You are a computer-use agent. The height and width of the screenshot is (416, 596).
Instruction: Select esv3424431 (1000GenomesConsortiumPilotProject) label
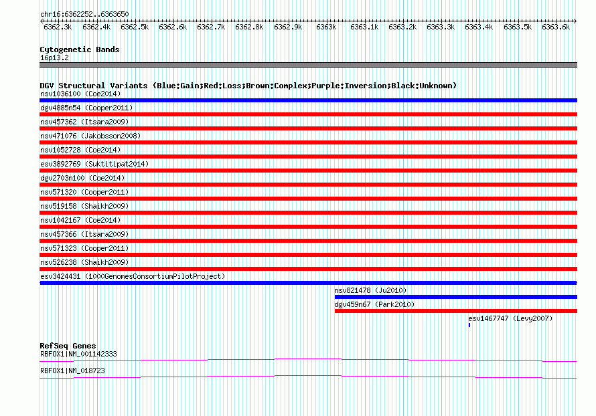(133, 276)
